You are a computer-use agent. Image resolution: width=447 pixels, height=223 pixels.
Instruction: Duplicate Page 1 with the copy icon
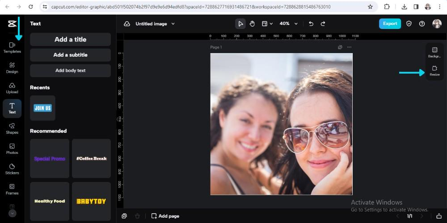point(340,47)
